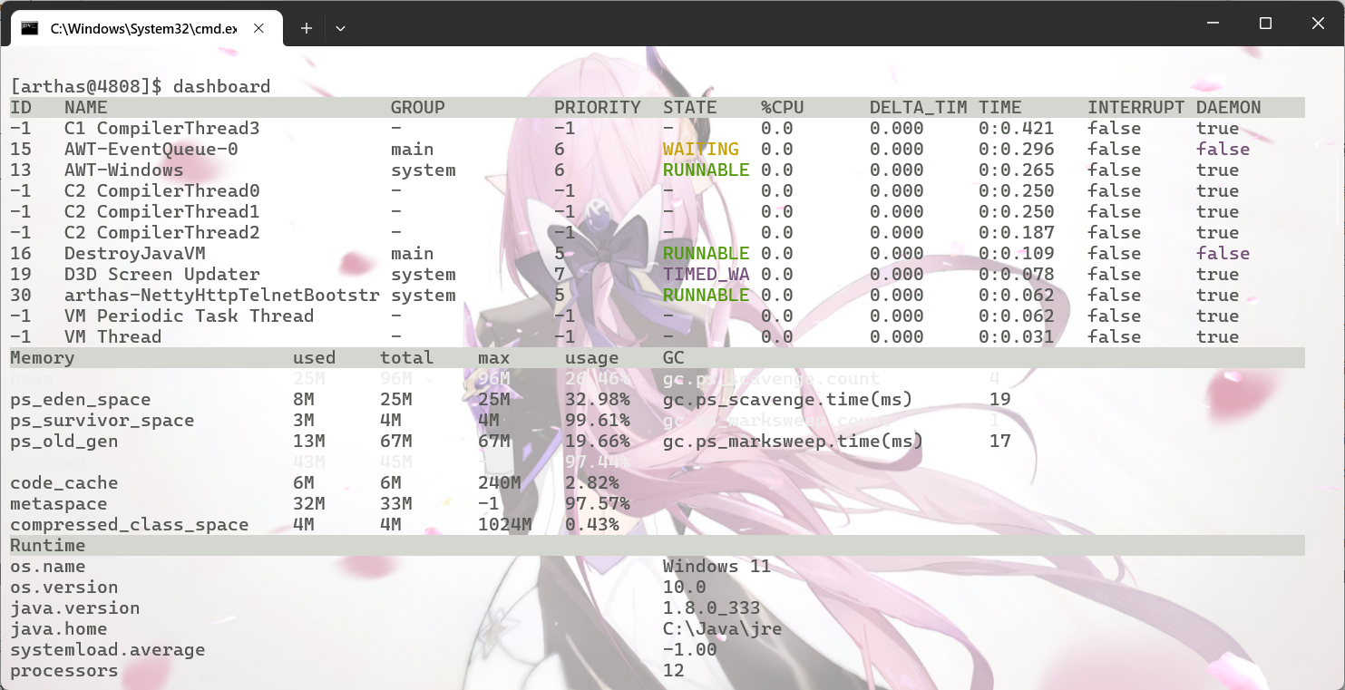Click the 'VM Periodic Task Thread' name

tap(190, 316)
